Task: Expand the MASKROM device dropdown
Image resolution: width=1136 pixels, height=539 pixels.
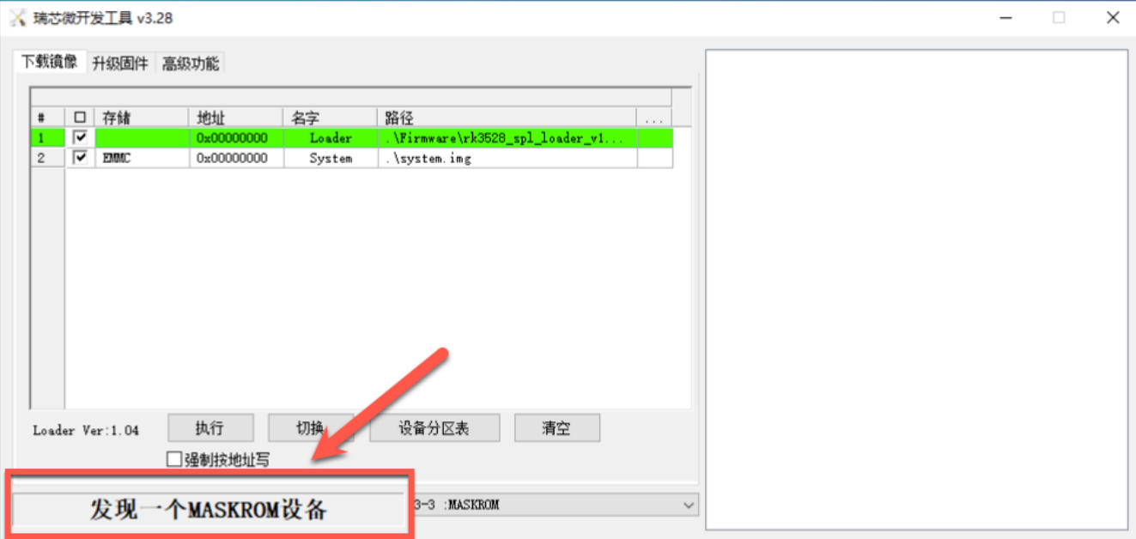Action: click(688, 506)
